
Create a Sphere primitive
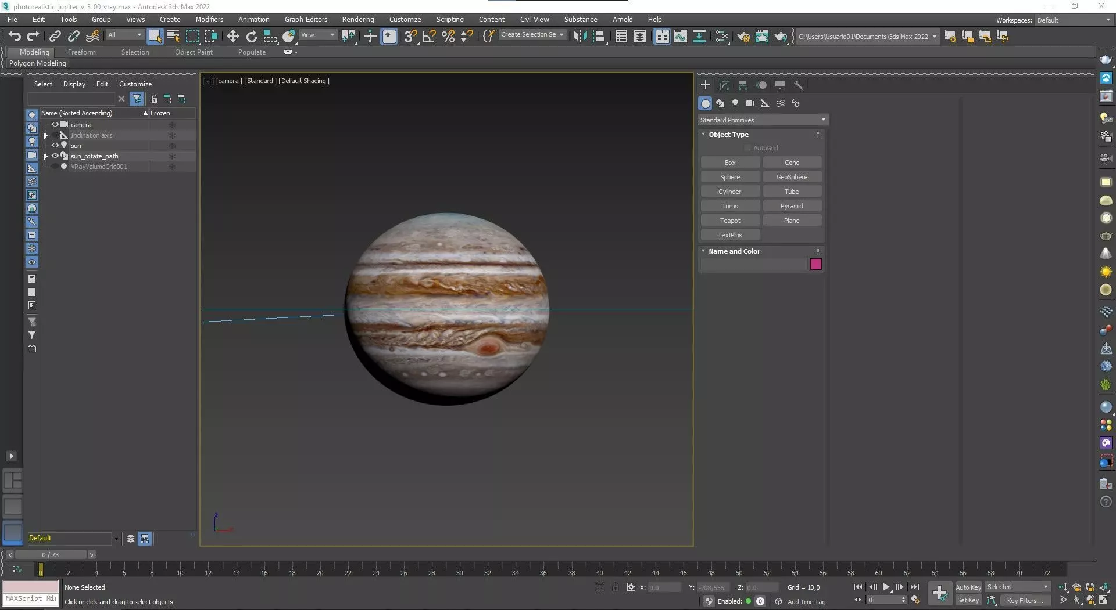tap(730, 177)
